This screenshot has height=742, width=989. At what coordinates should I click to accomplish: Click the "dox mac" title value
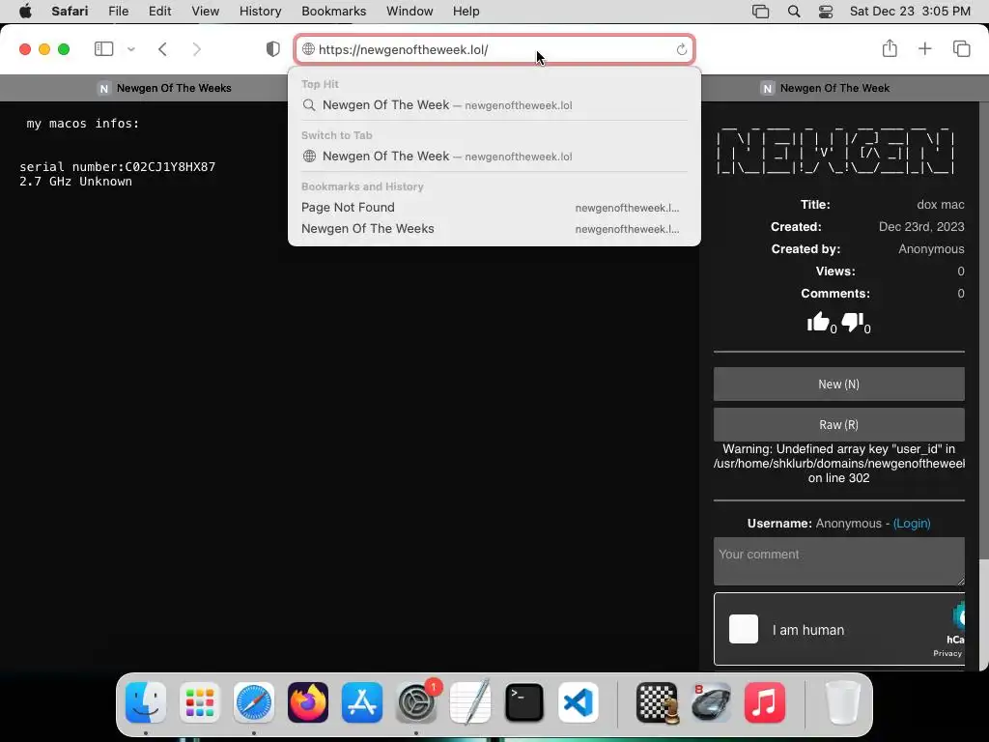tap(941, 205)
